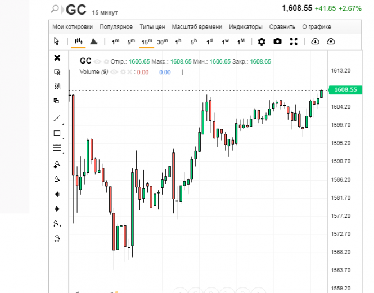Zoom in on the chart
Screen dimensions: 374x293
pos(57,165)
